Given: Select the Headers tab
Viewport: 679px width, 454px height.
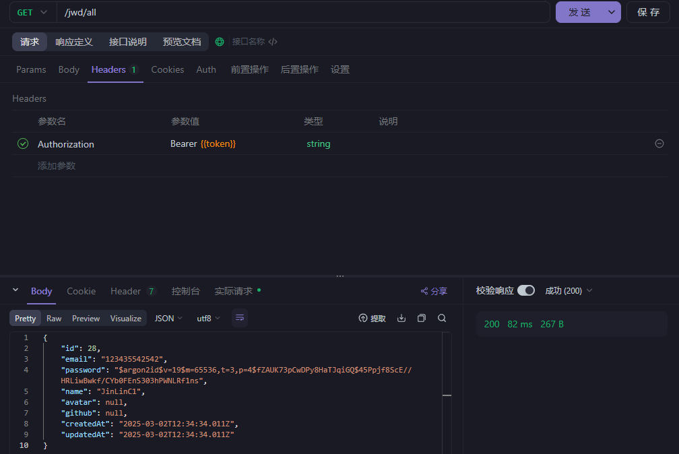Looking at the screenshot, I should (x=115, y=70).
